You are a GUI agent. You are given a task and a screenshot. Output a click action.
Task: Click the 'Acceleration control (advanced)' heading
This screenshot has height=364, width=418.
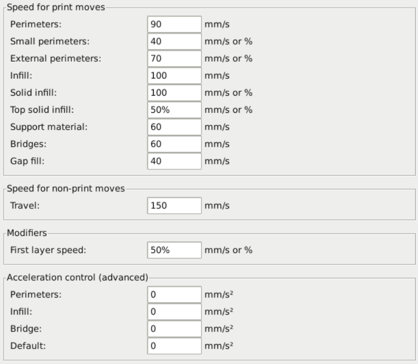pos(77,277)
